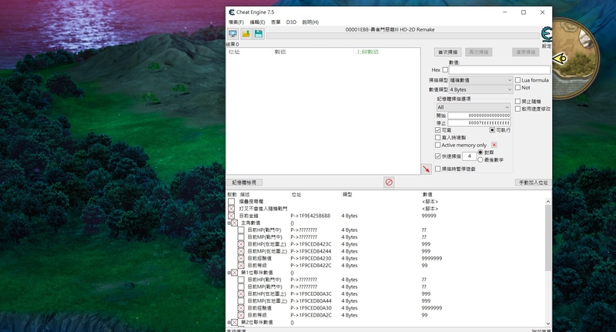Viewport: 616px width, 332px height.
Task: Click the fast scan alignment field showing 4
Action: (469, 156)
